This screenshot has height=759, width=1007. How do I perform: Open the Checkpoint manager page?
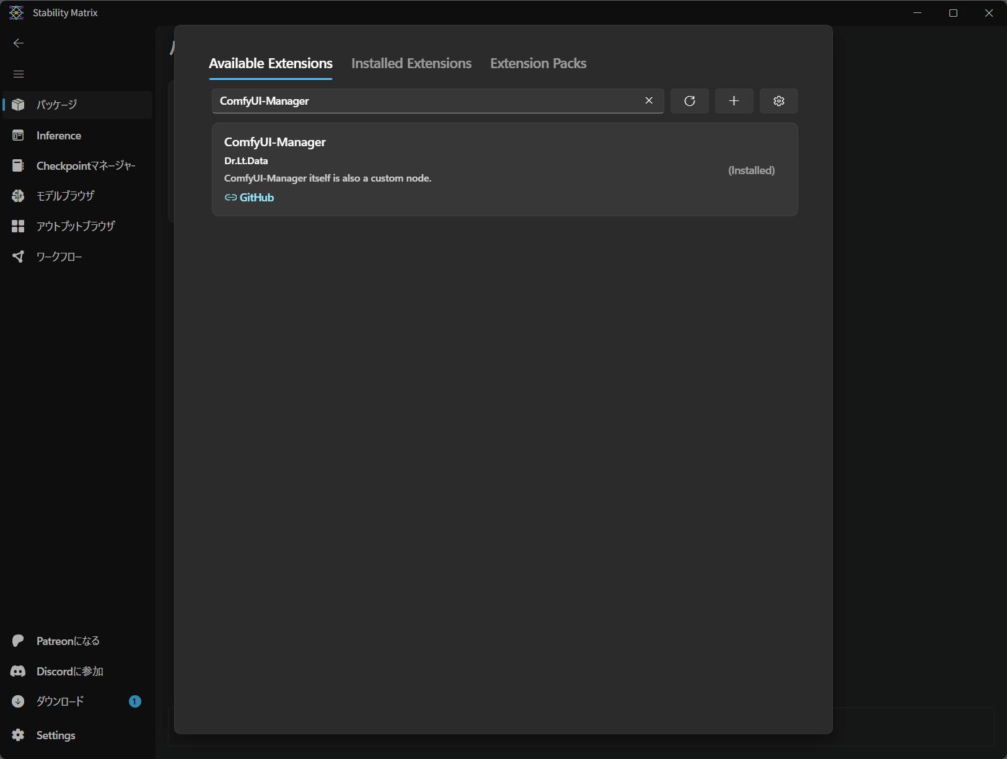[x=86, y=166]
